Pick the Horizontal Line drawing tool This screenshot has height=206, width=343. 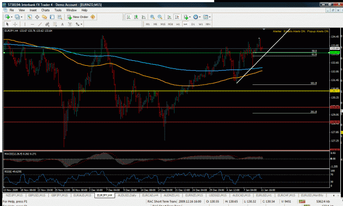coord(32,24)
